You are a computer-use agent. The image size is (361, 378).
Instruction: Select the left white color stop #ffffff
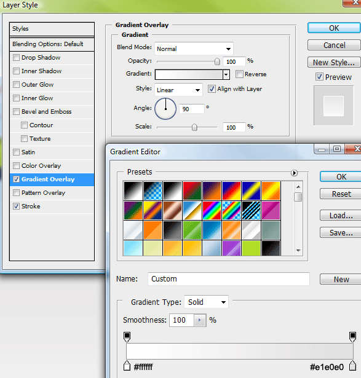coord(127,366)
